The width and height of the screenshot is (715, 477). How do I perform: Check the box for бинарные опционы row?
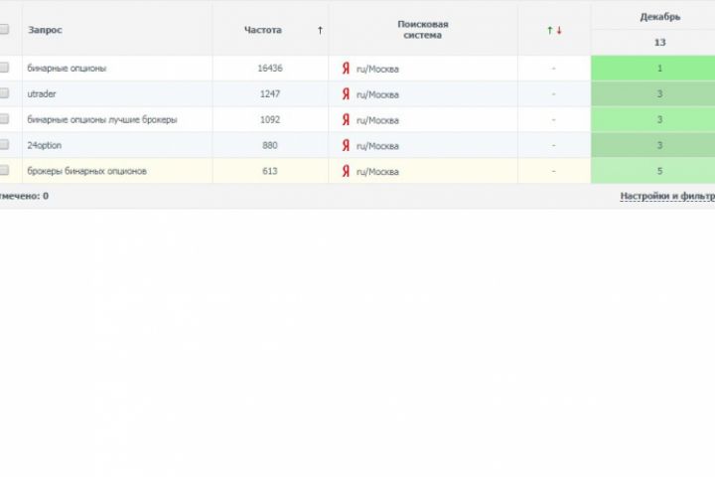tap(4, 68)
